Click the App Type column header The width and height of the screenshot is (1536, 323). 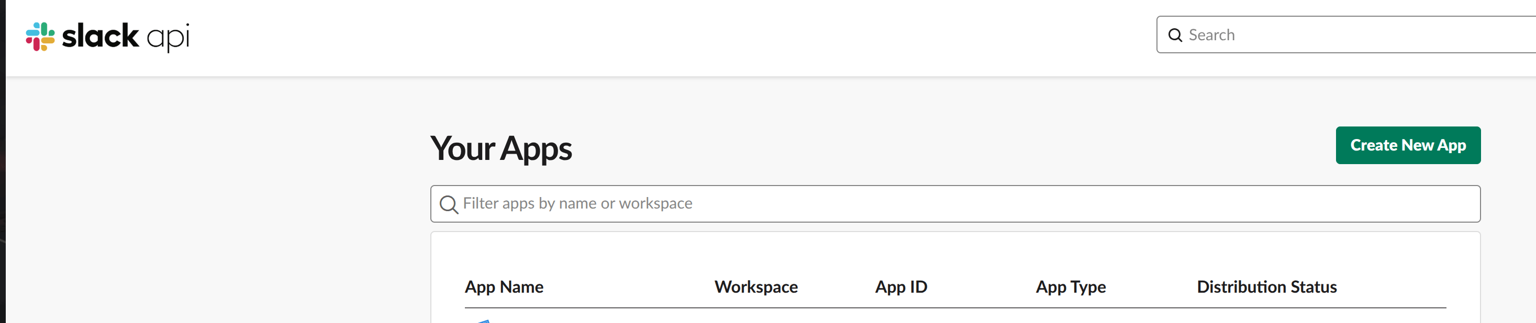point(1070,287)
